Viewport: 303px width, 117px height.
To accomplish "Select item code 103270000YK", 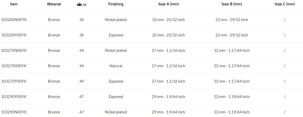I will (x=14, y=66).
